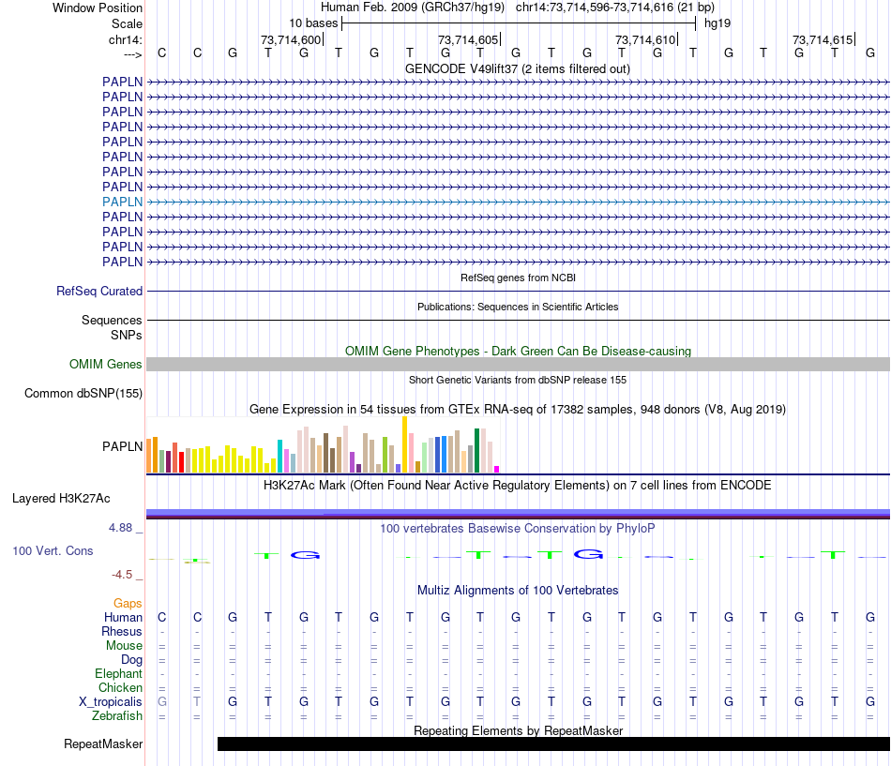Open OMIM Gene Phenotypes track title
Viewport: 891px width, 766px height.
pos(518,352)
